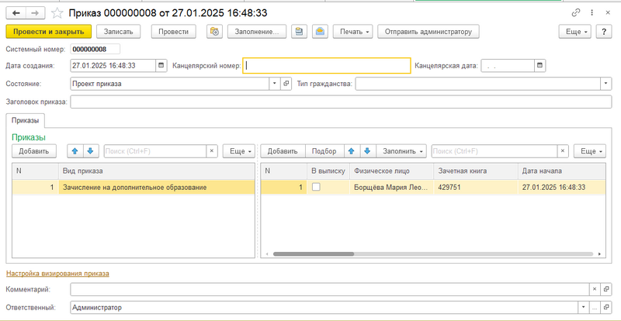Image resolution: width=621 pixels, height=321 pixels.
Task: Click the open icon next to Состояние field
Action: [286, 84]
